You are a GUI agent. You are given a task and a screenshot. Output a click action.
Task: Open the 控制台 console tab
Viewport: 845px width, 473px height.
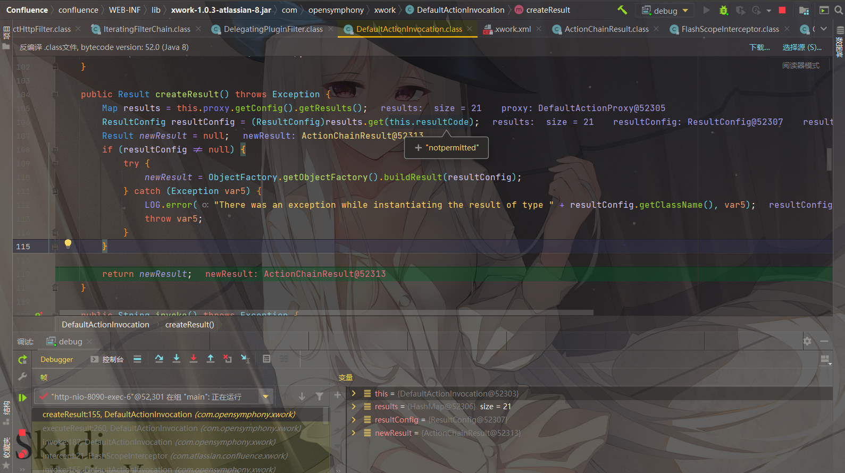107,359
